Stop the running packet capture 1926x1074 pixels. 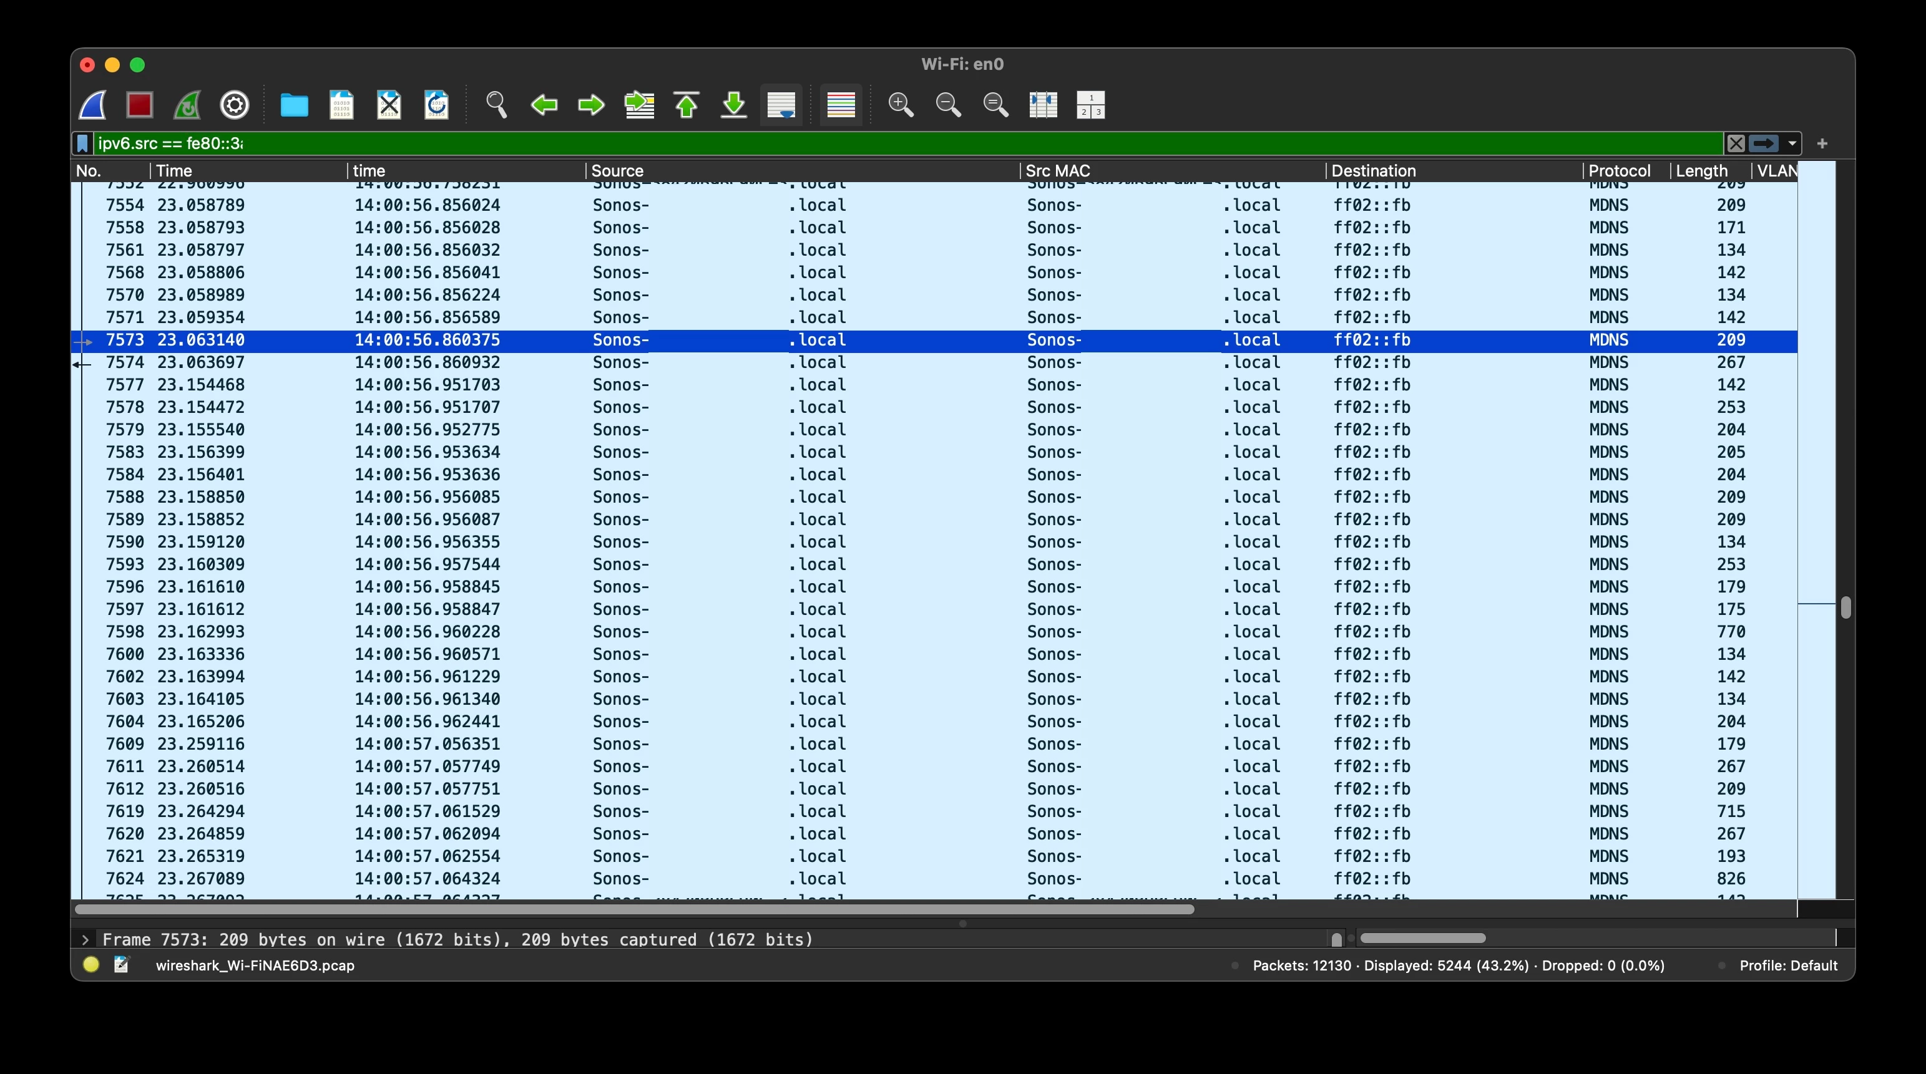139,105
